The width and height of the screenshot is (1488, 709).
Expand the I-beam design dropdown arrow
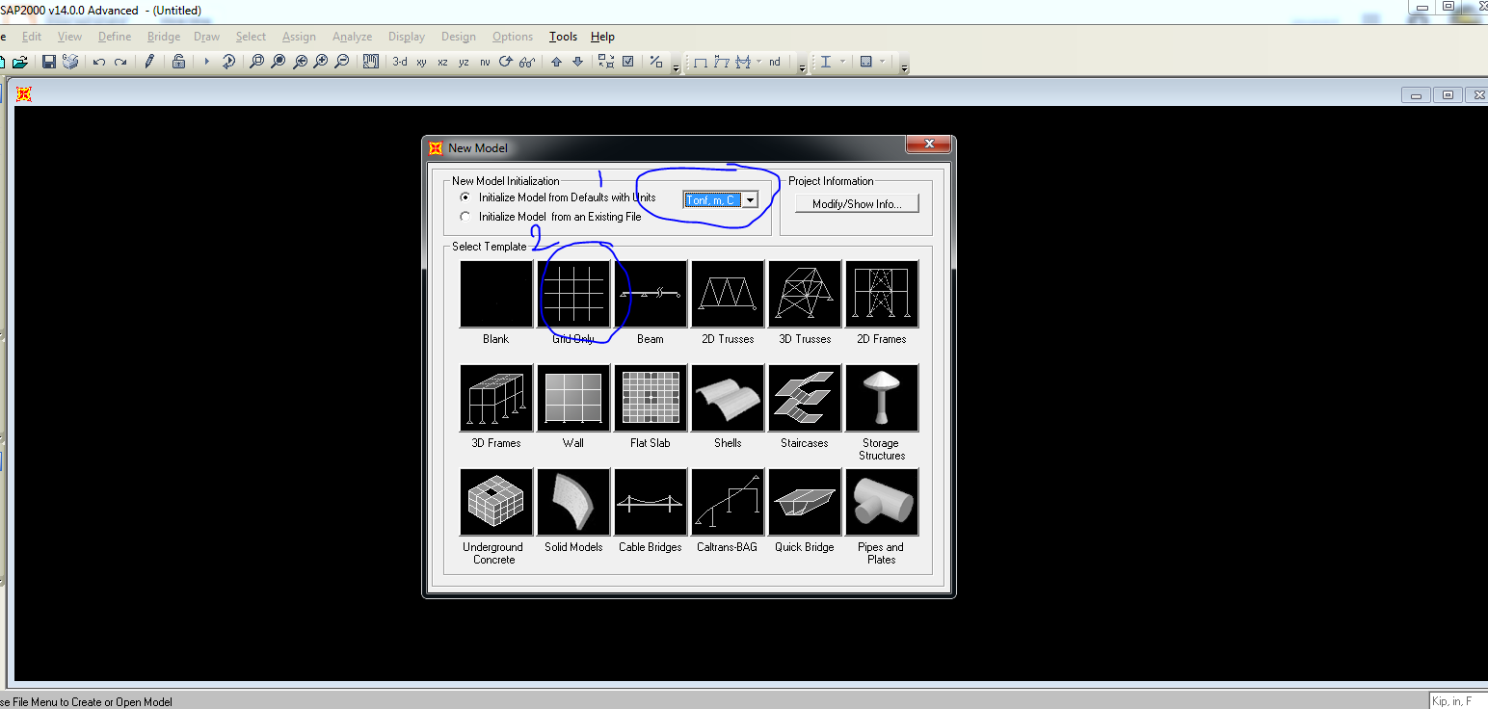pyautogui.click(x=843, y=62)
